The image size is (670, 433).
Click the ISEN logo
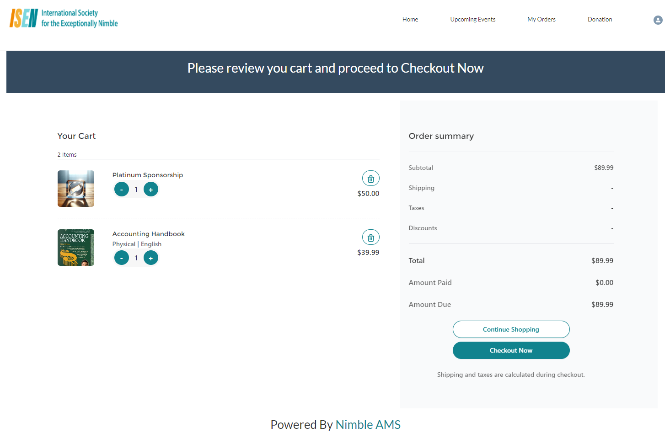click(64, 18)
